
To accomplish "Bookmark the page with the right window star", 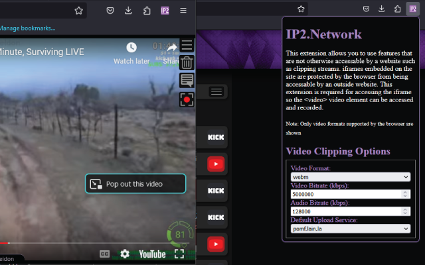I will click(x=301, y=9).
